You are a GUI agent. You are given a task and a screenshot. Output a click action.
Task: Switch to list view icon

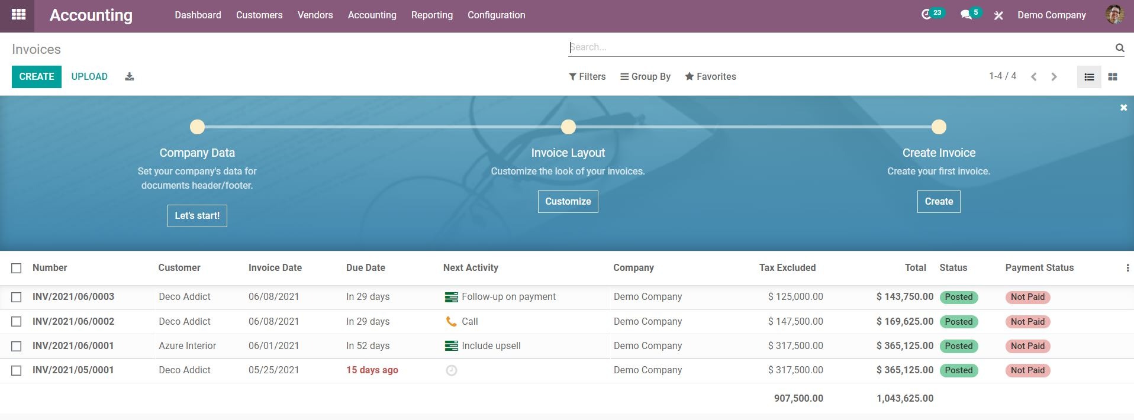(1089, 77)
